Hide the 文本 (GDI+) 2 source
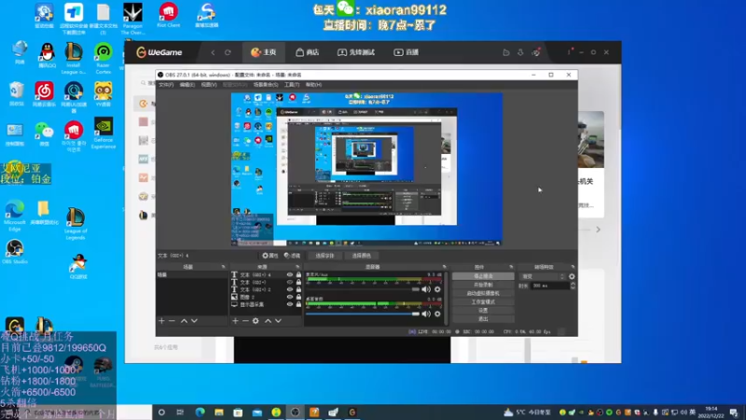The width and height of the screenshot is (746, 420). pos(290,289)
